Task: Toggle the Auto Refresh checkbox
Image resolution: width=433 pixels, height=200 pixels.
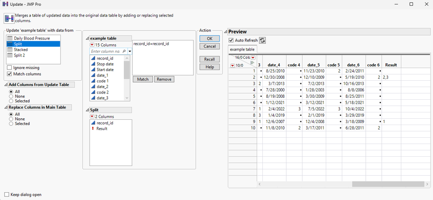Action: [232, 40]
